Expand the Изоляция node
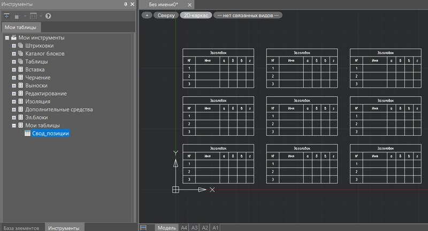This screenshot has width=428, height=231. tap(14, 102)
